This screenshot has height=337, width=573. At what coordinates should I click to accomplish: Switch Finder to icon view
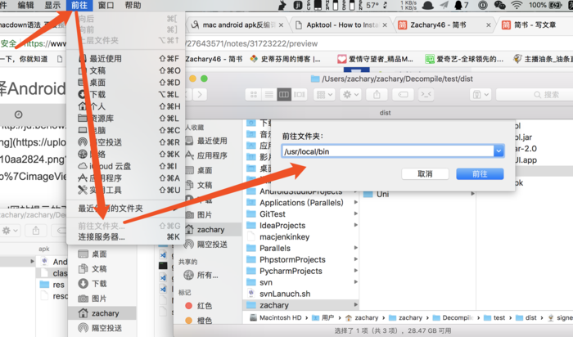point(253,95)
